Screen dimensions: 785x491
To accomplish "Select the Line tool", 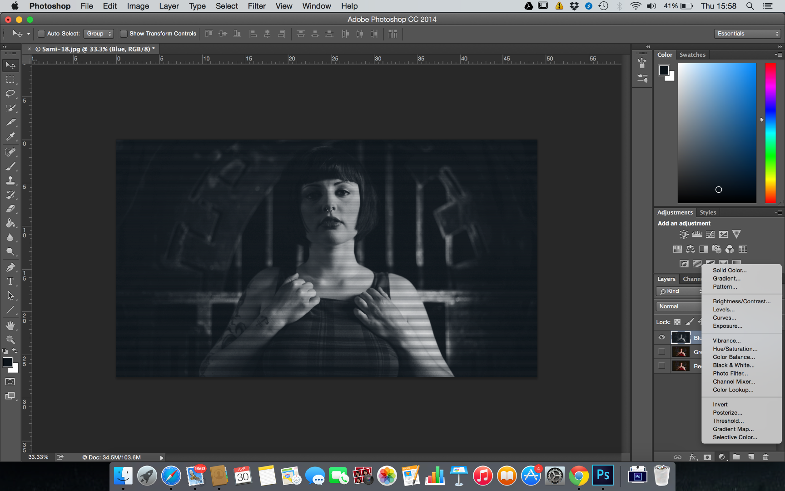I will (x=10, y=310).
